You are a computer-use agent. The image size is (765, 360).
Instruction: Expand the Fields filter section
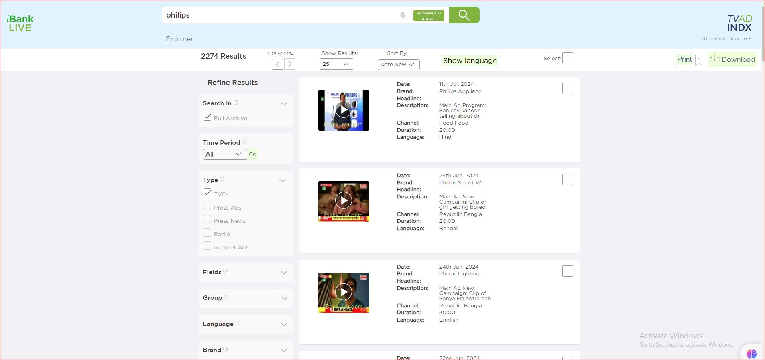point(284,273)
